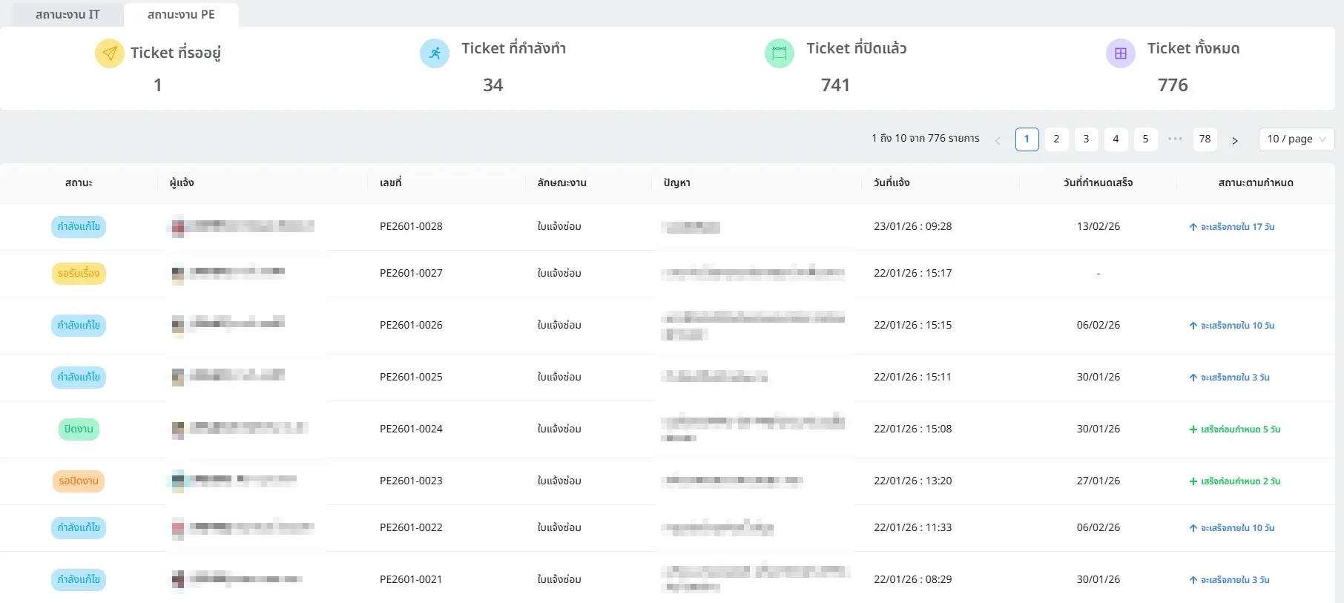
Task: Click the วันที่กำหนดเสร็จ column header
Action: [1098, 182]
